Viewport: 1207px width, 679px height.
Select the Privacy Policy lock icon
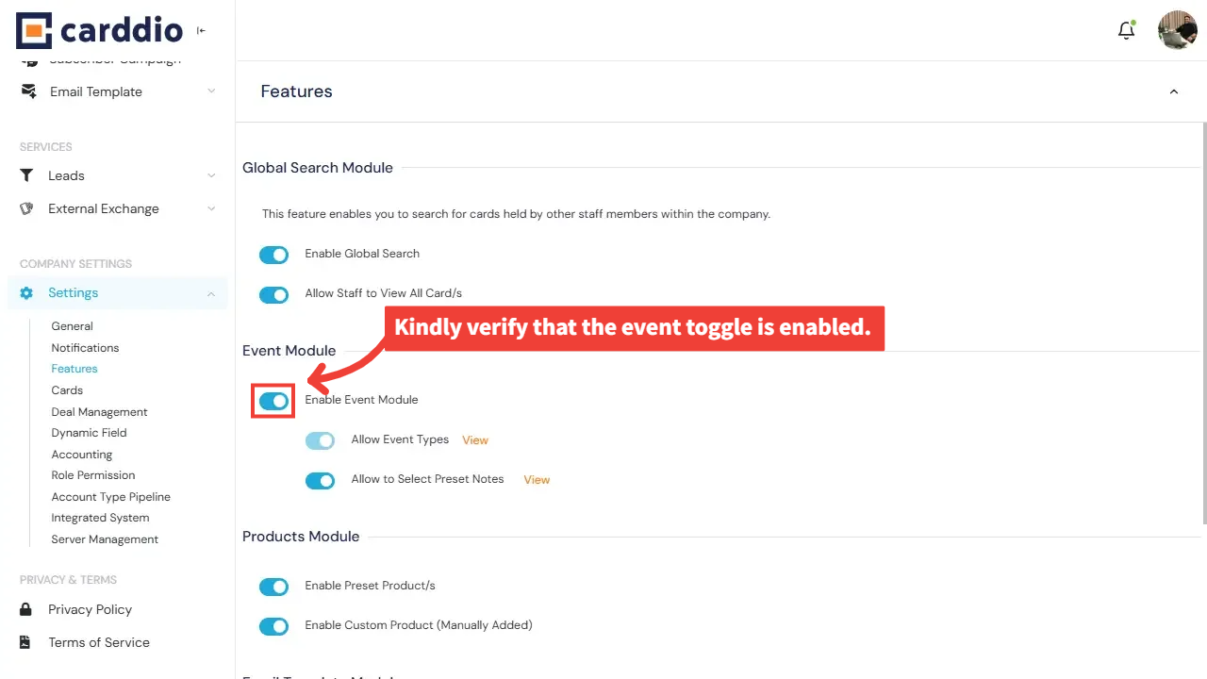coord(27,609)
